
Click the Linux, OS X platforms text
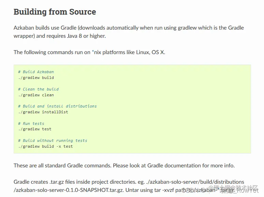145,52
